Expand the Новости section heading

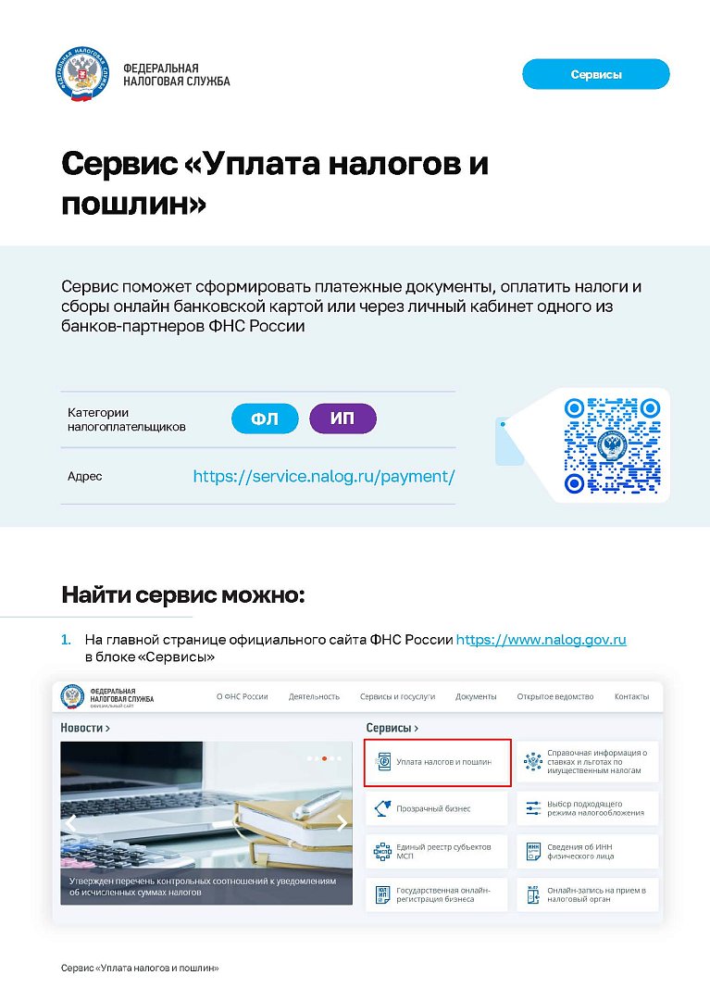point(85,728)
